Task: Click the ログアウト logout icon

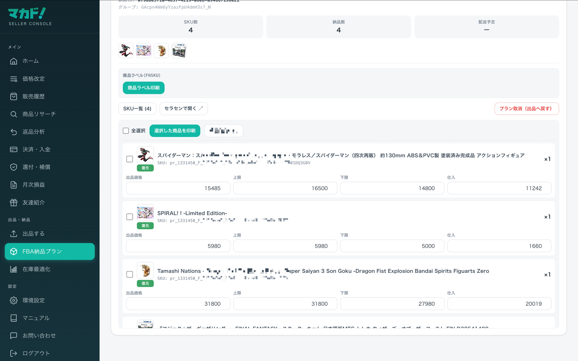Action: (14, 353)
